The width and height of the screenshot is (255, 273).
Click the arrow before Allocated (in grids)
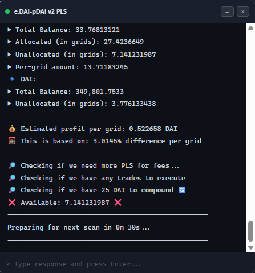(9, 42)
